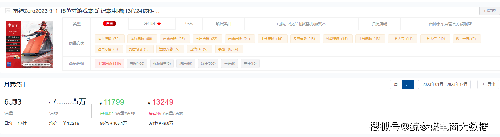Screen dimensions: 500x137
Task: Switch to 追评(60) review filter
Action: 186,63
